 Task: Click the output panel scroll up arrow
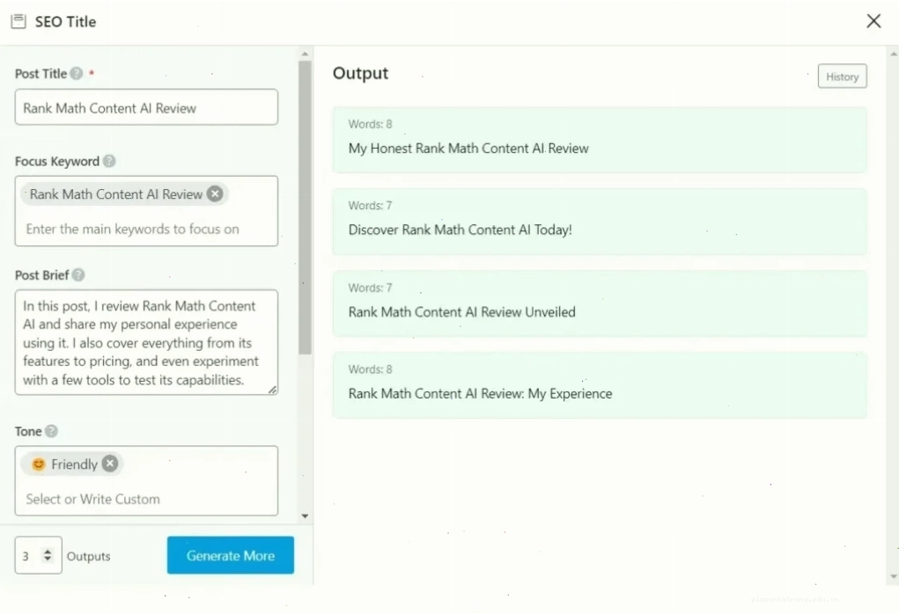click(894, 54)
